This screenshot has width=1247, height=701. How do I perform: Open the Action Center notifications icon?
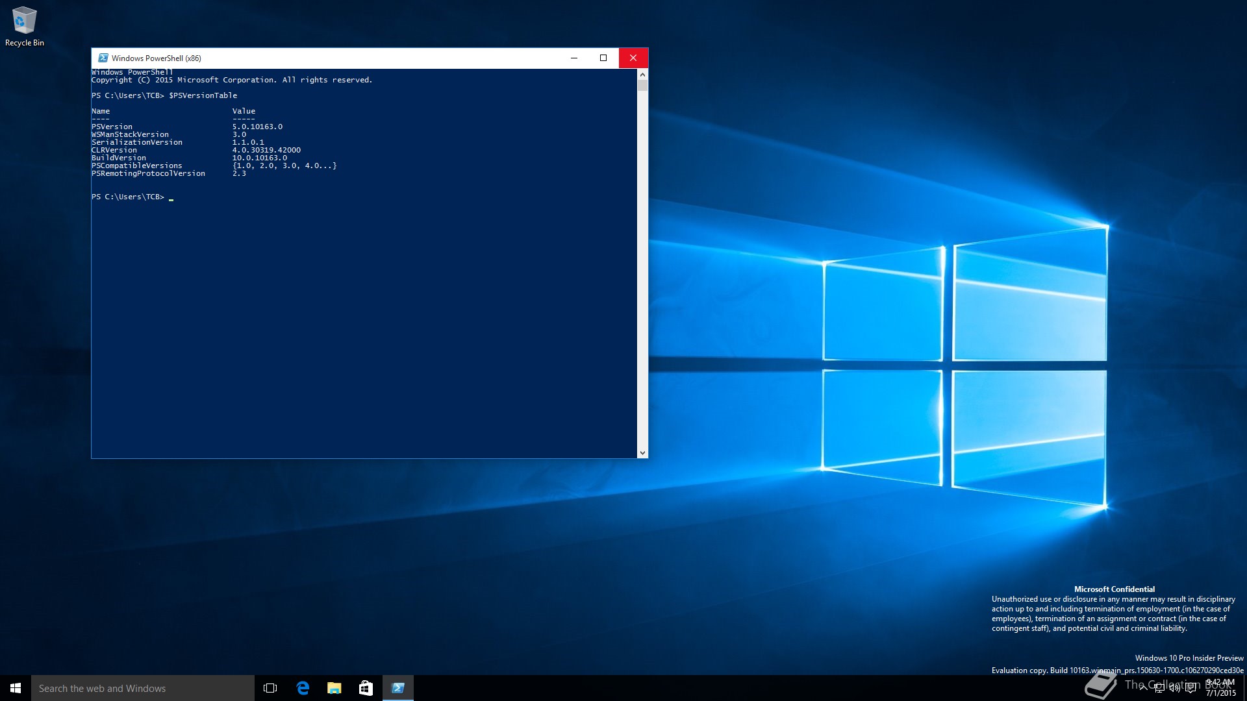[1190, 688]
